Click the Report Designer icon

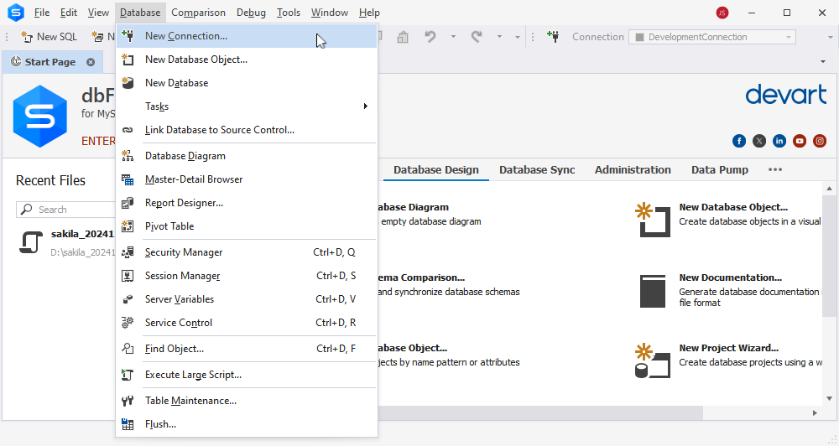tap(128, 203)
